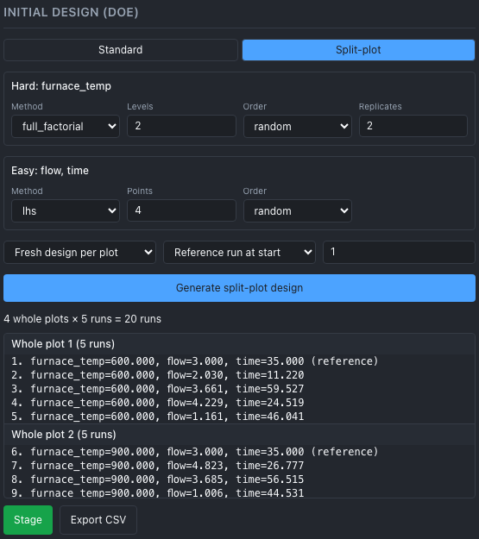Click the Replicates input field
The height and width of the screenshot is (539, 479).
click(413, 126)
